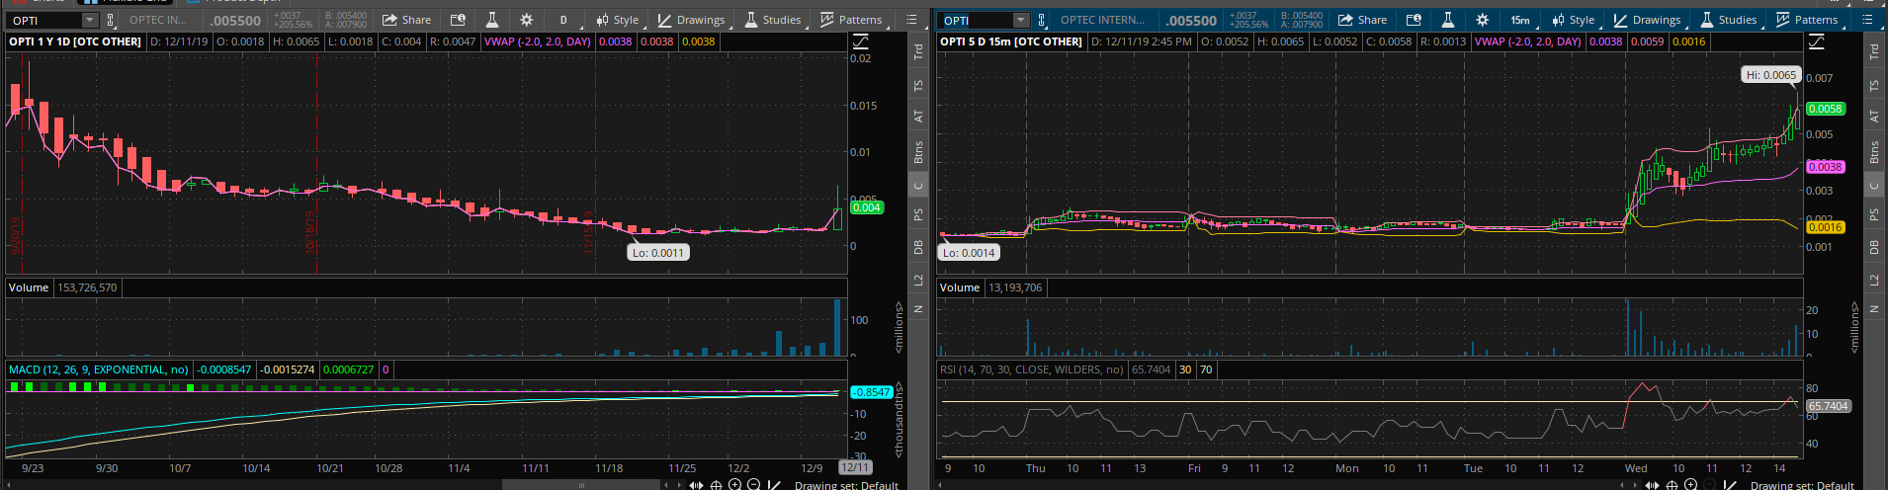1888x490 pixels.
Task: Click symbol description icon on right chart toolbar
Action: pos(1414,20)
